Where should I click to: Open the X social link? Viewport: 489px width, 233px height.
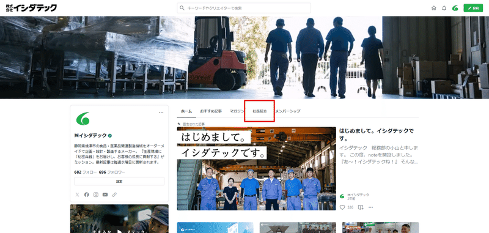77,194
